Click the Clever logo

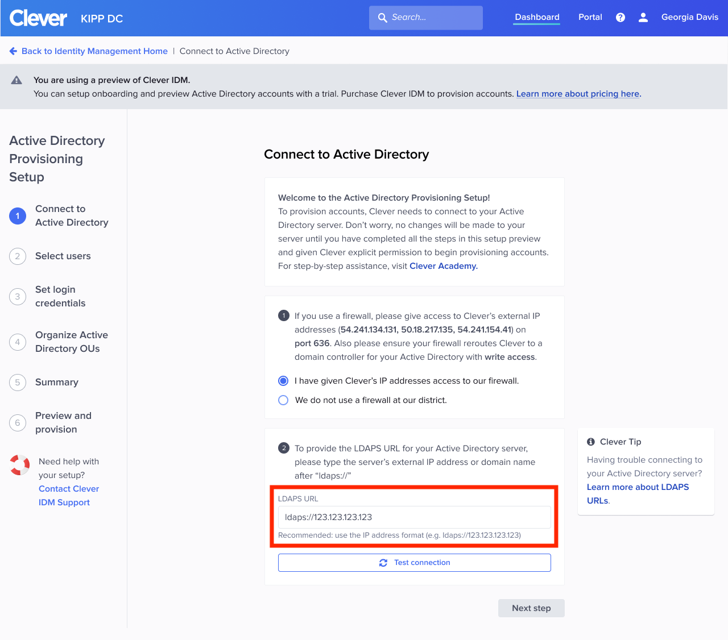pos(38,18)
